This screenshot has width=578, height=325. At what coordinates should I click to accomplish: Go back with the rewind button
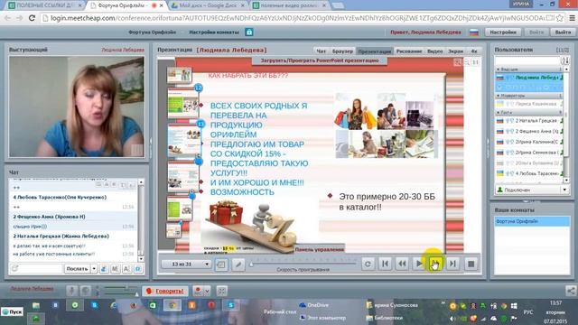(x=402, y=264)
